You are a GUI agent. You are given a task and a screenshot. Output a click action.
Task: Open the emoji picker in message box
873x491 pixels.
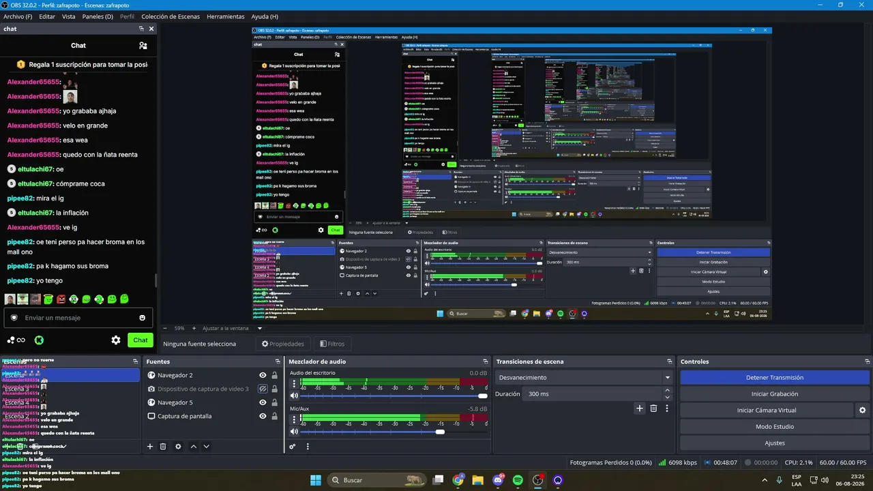(x=142, y=318)
